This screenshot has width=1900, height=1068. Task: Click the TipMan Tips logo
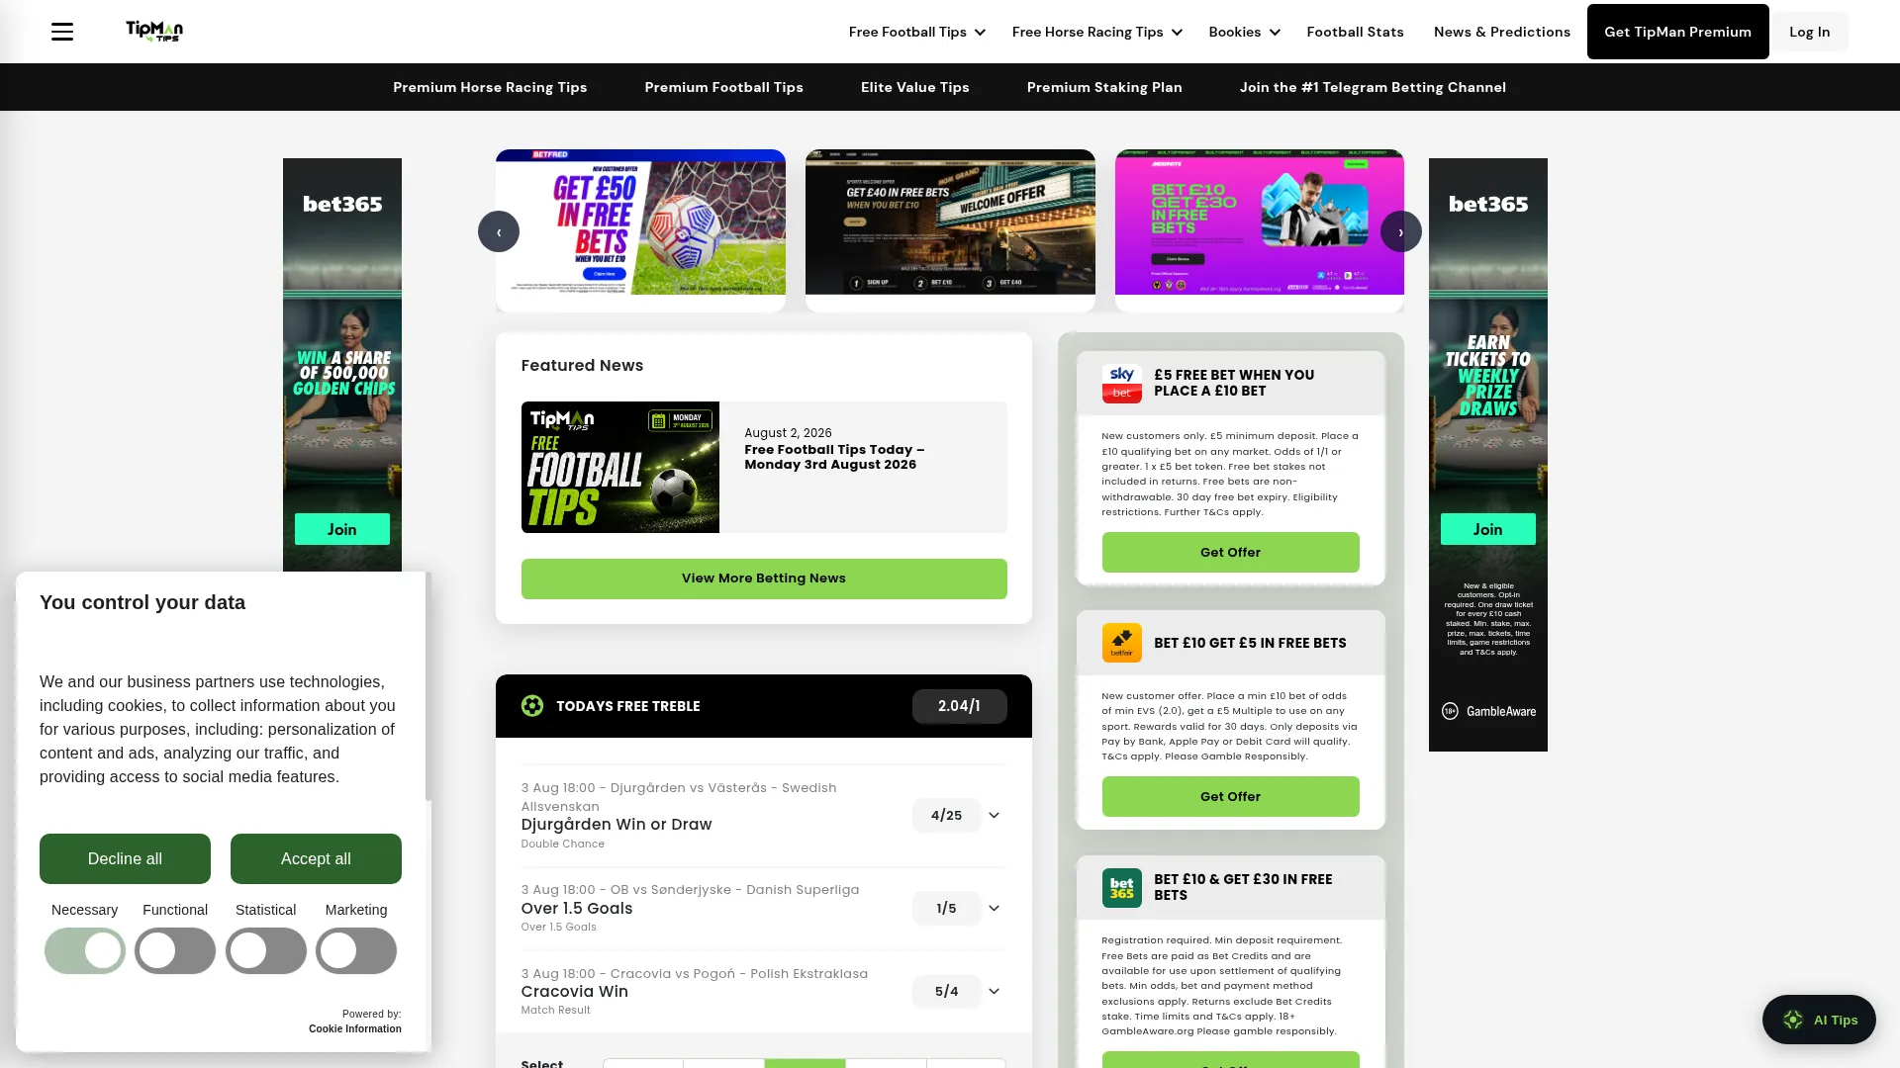(154, 32)
